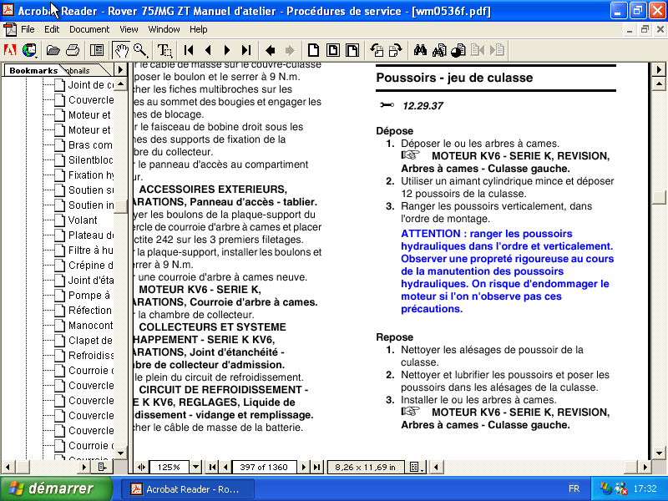Screen dimensions: 668x501
Task: Open the 'Pompe à' bookmark
Action: point(89,296)
